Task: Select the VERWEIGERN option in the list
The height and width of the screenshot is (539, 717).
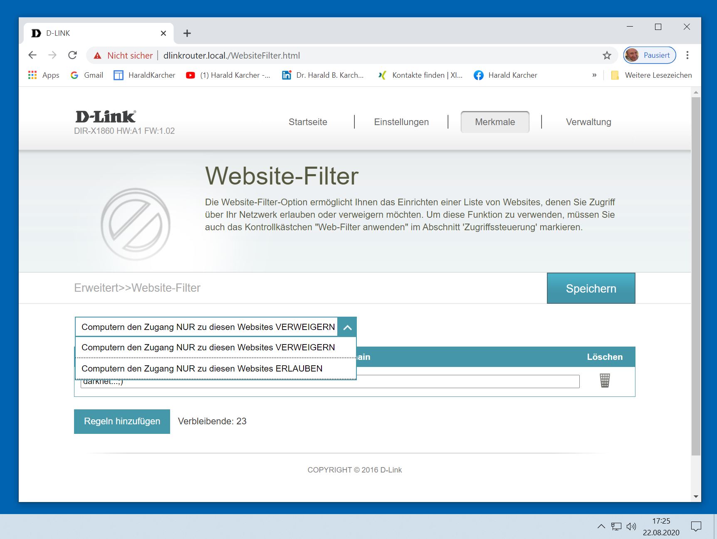Action: coord(215,347)
